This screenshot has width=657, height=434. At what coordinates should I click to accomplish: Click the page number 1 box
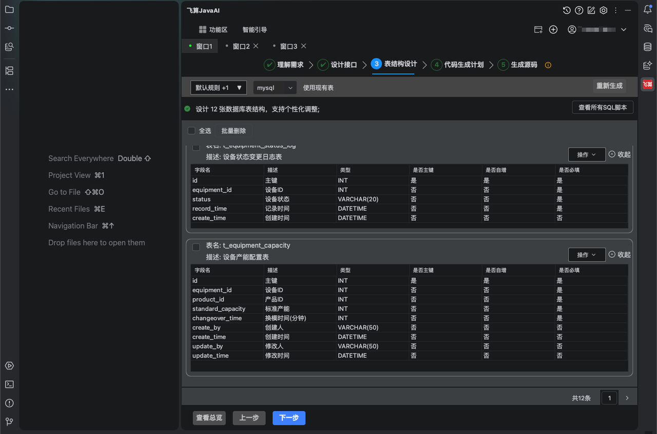click(x=609, y=398)
